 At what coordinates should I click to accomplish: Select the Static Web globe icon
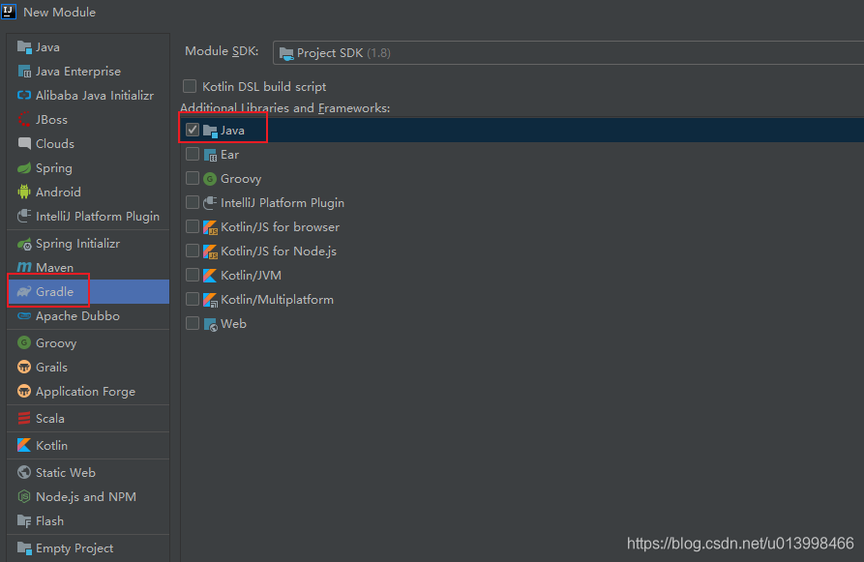[24, 472]
